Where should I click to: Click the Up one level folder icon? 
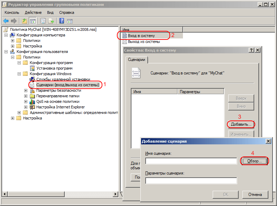pos(25,21)
